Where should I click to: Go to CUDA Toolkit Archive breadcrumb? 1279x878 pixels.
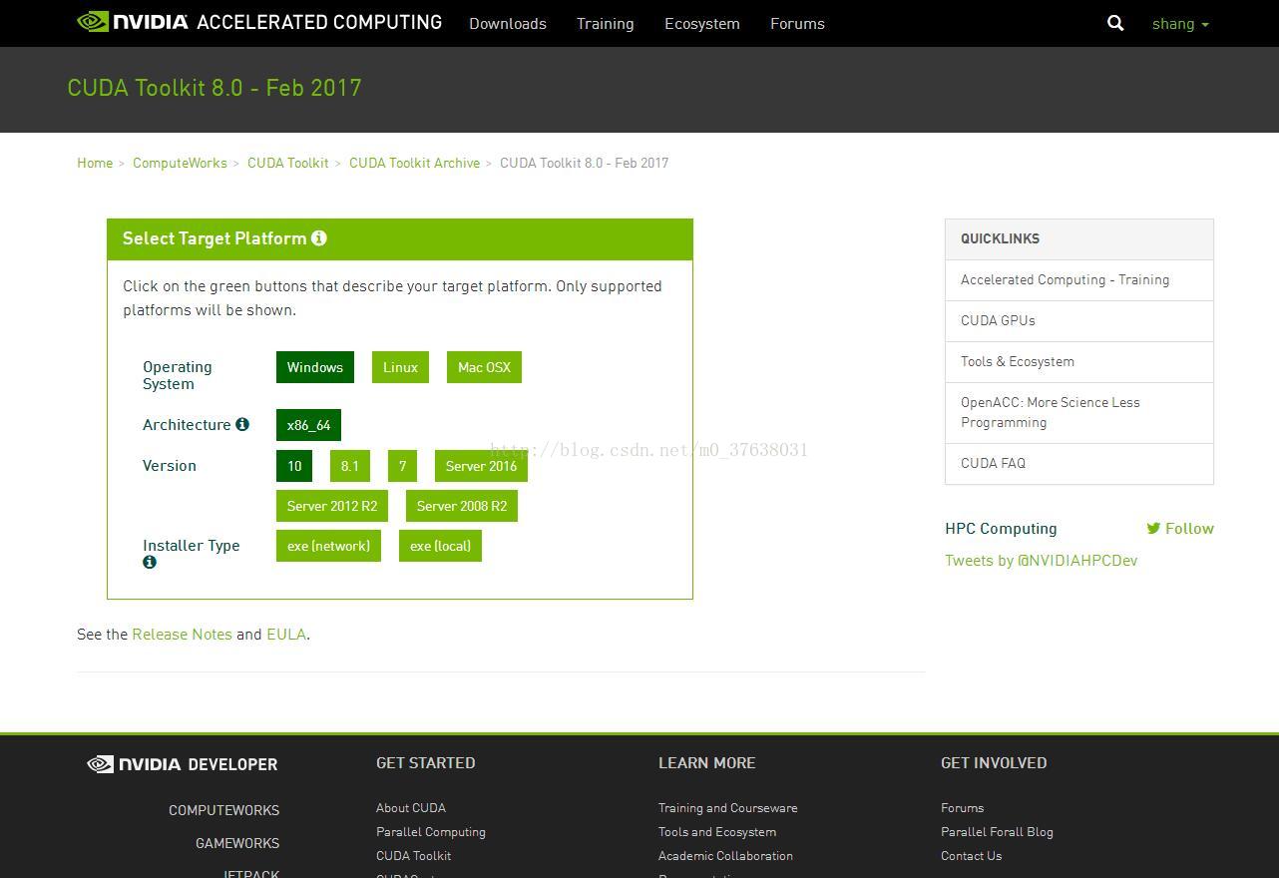[415, 163]
